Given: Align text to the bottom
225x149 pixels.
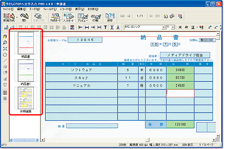Looking at the screenshot, I should tap(118, 27).
